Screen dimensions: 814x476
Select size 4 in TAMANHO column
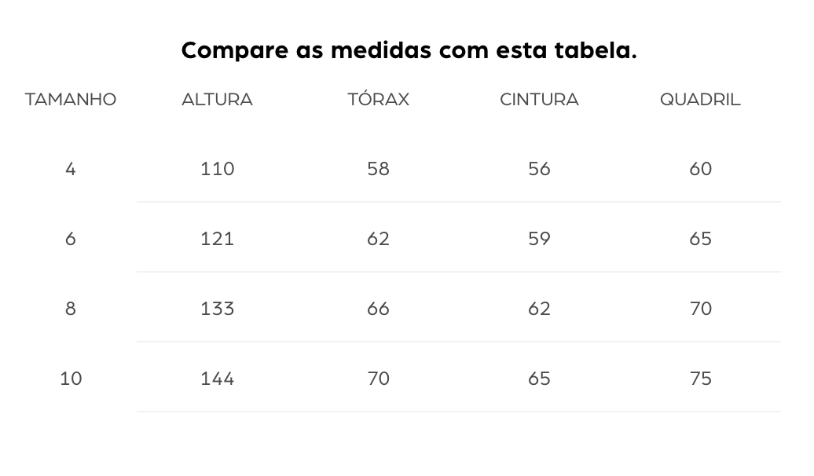click(x=71, y=169)
